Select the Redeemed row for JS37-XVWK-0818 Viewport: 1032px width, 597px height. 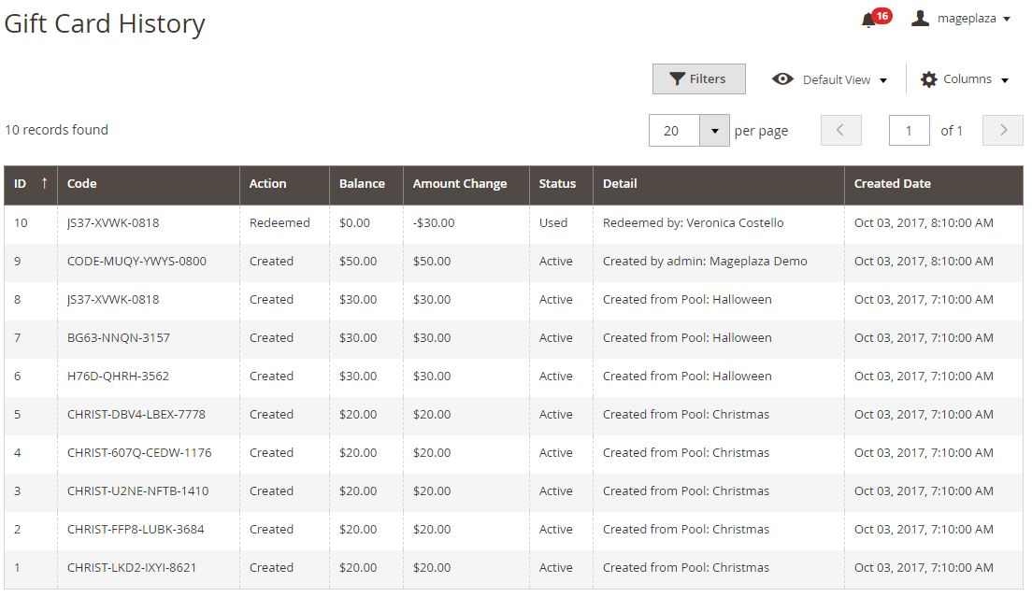pos(113,223)
